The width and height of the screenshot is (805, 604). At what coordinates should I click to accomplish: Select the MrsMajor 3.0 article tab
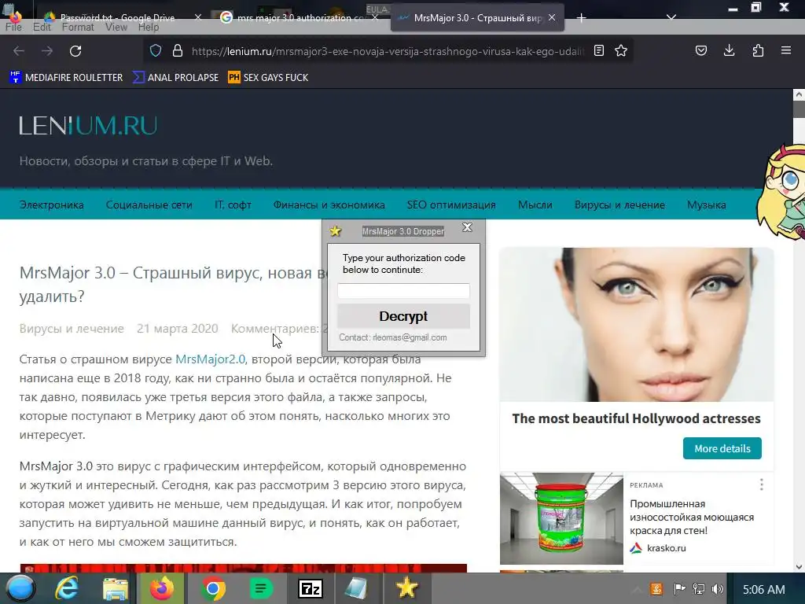tap(477, 18)
